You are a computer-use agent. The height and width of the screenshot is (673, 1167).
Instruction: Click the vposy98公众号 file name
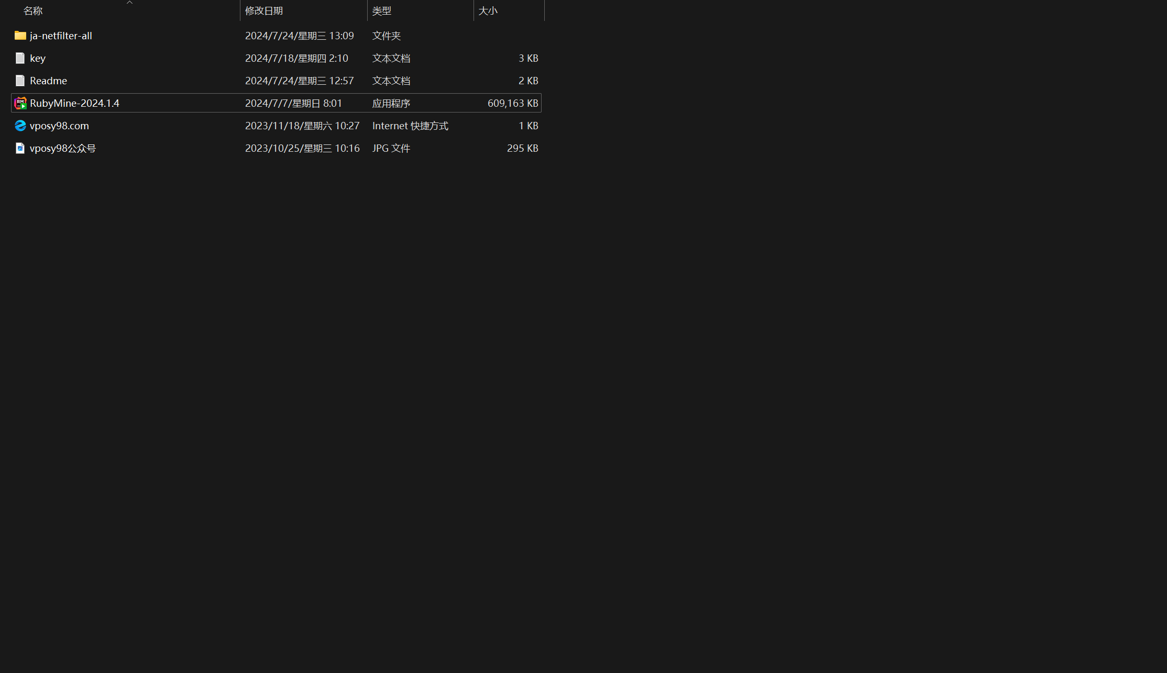(x=63, y=148)
